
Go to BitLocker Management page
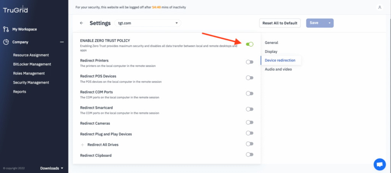coord(32,64)
